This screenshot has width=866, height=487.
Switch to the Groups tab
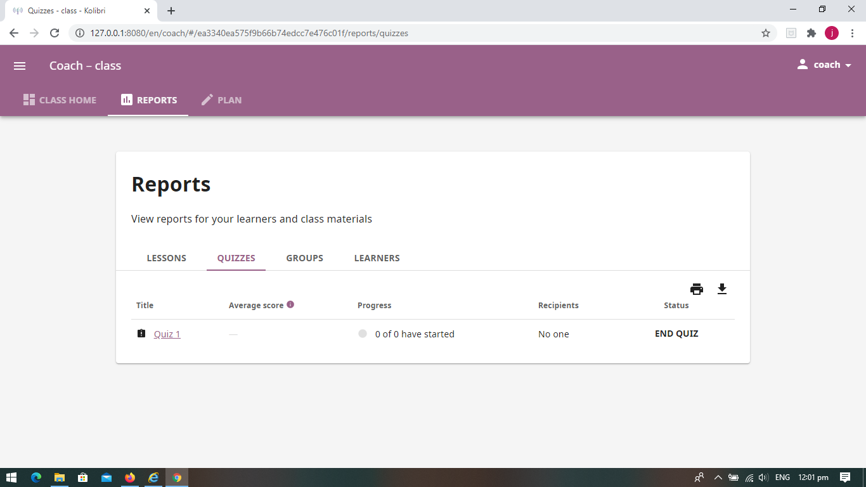coord(304,258)
